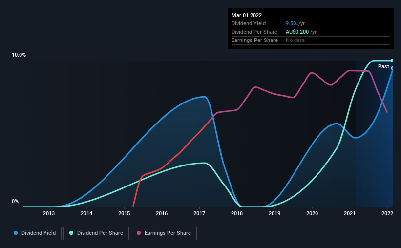
Task: Click the teal Dividend Per Share endpoint marker
Action: [x=392, y=61]
